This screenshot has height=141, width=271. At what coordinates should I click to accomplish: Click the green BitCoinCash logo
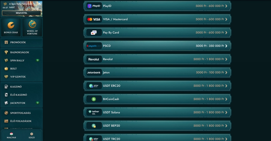tap(94, 99)
